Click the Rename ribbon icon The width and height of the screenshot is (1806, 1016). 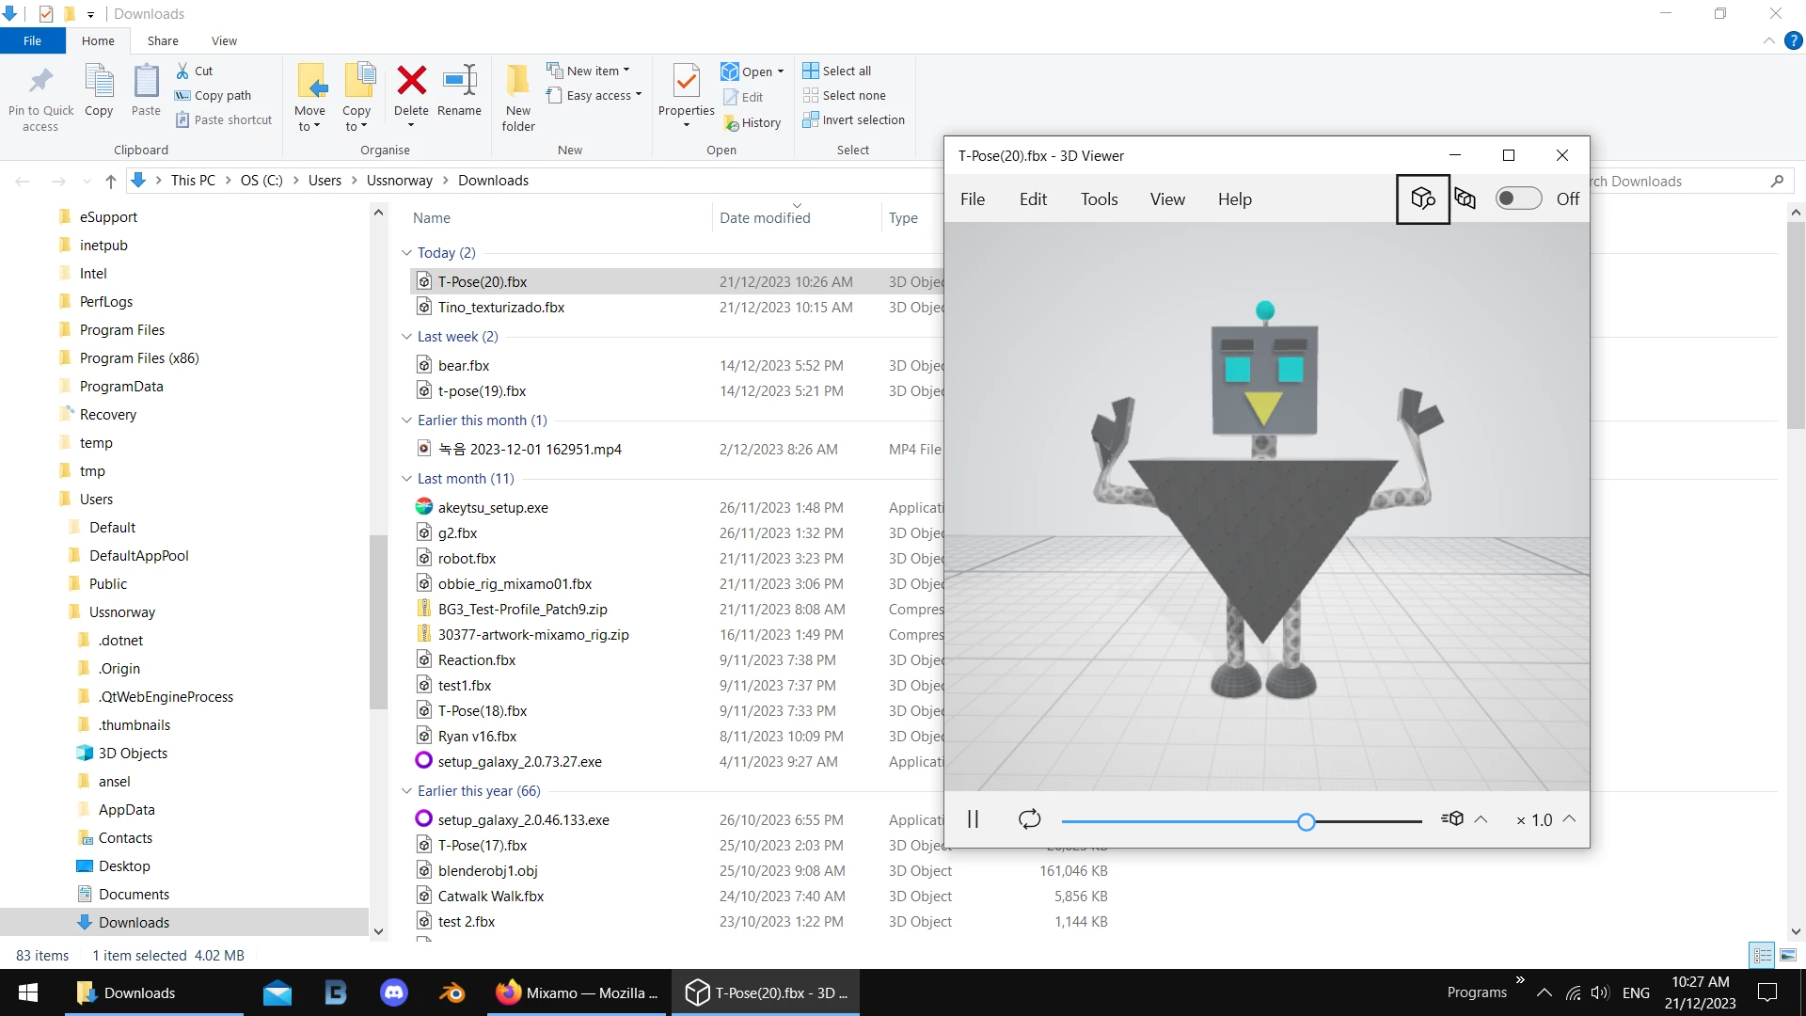tap(459, 81)
